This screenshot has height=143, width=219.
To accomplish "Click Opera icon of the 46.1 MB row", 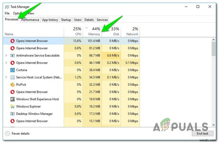I will (13, 63).
